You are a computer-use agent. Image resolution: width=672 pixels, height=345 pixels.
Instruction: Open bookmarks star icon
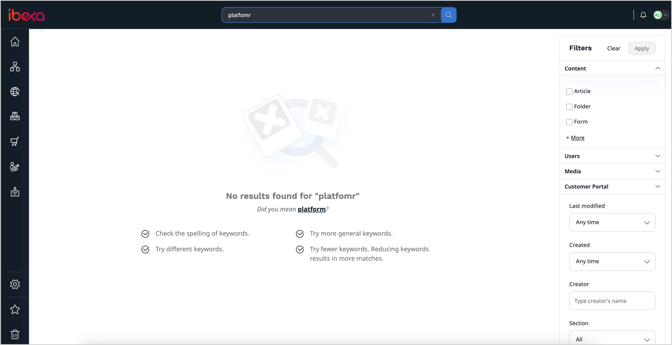pos(15,309)
